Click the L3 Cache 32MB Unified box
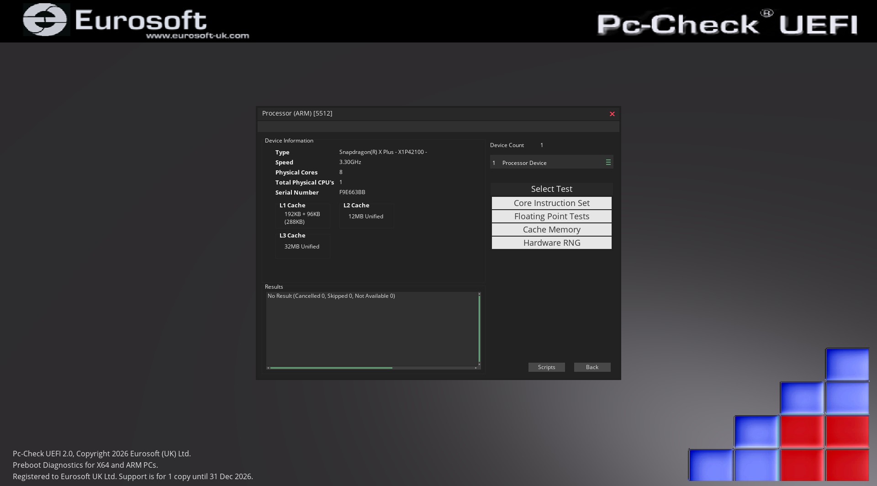 click(302, 247)
